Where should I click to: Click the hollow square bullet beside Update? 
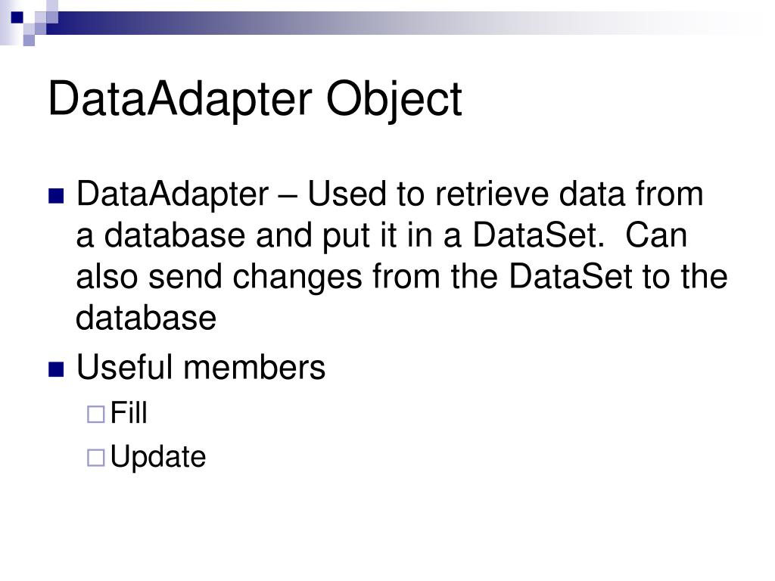[x=96, y=458]
